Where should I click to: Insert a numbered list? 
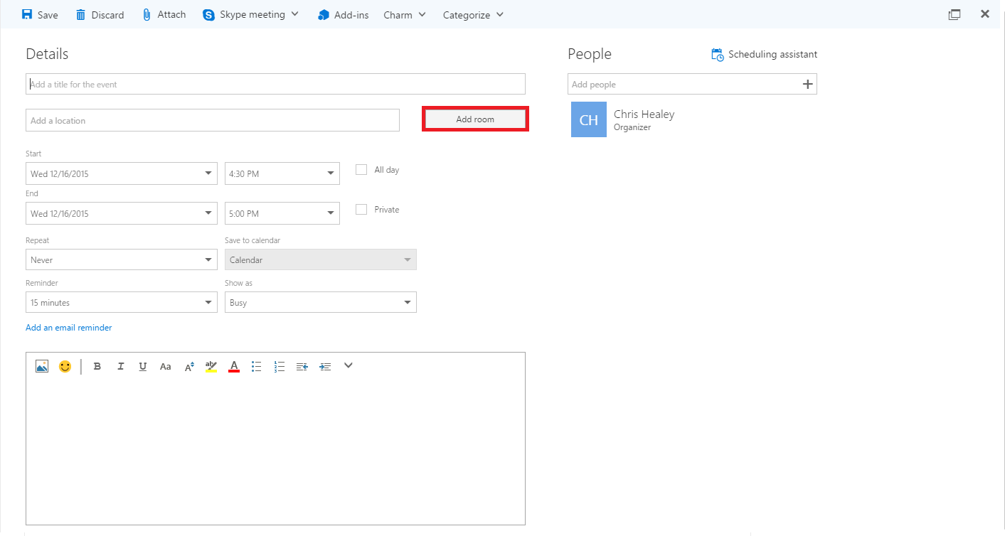(280, 367)
